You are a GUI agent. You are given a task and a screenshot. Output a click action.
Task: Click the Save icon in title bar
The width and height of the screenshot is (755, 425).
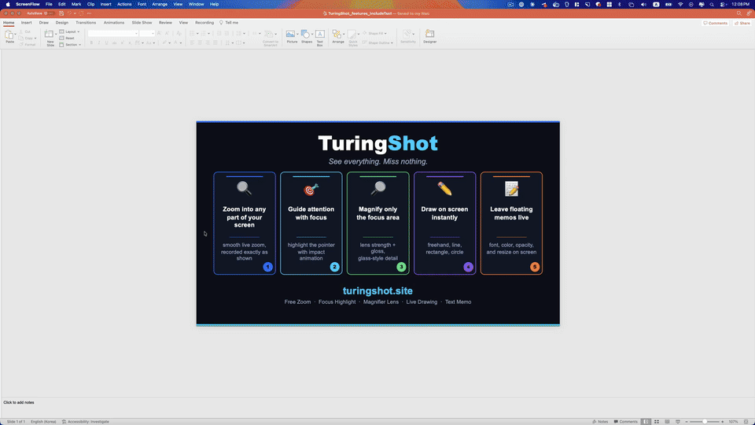coord(61,13)
